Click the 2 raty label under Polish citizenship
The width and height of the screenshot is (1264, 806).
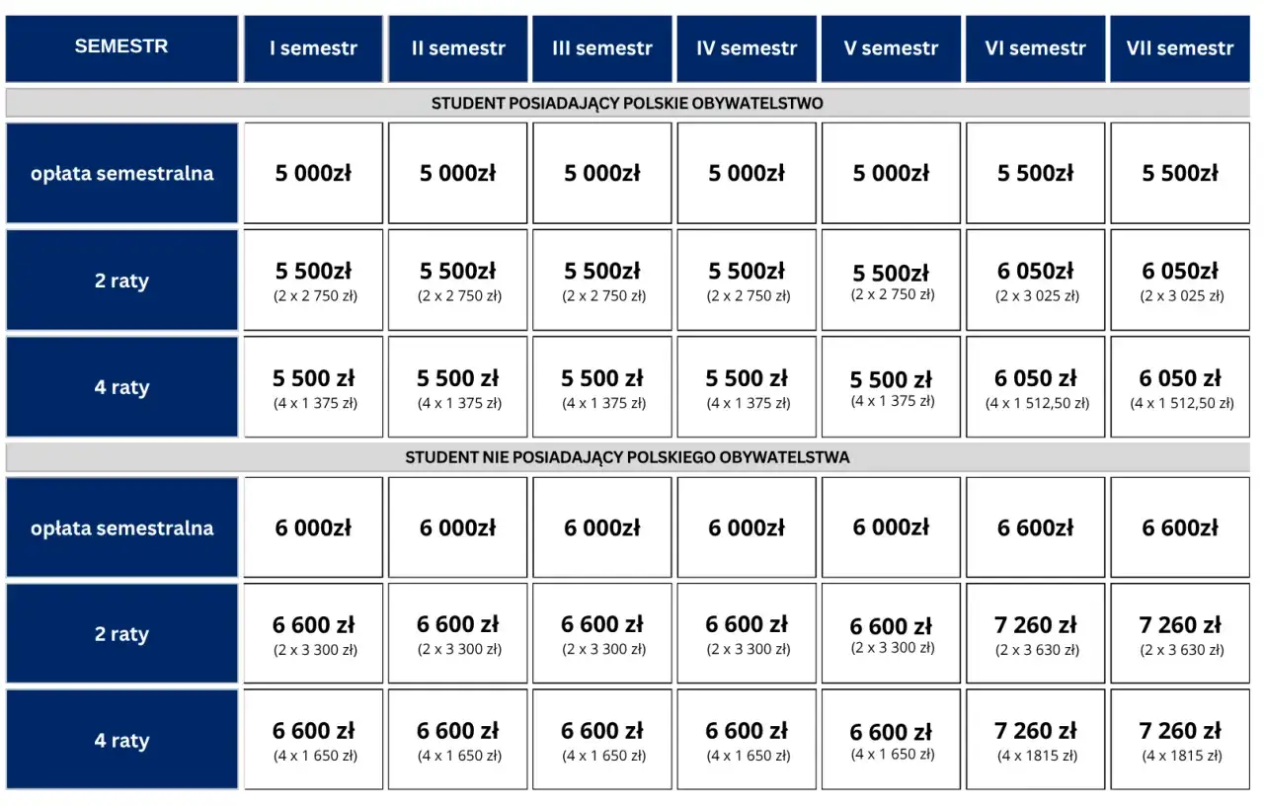(121, 281)
